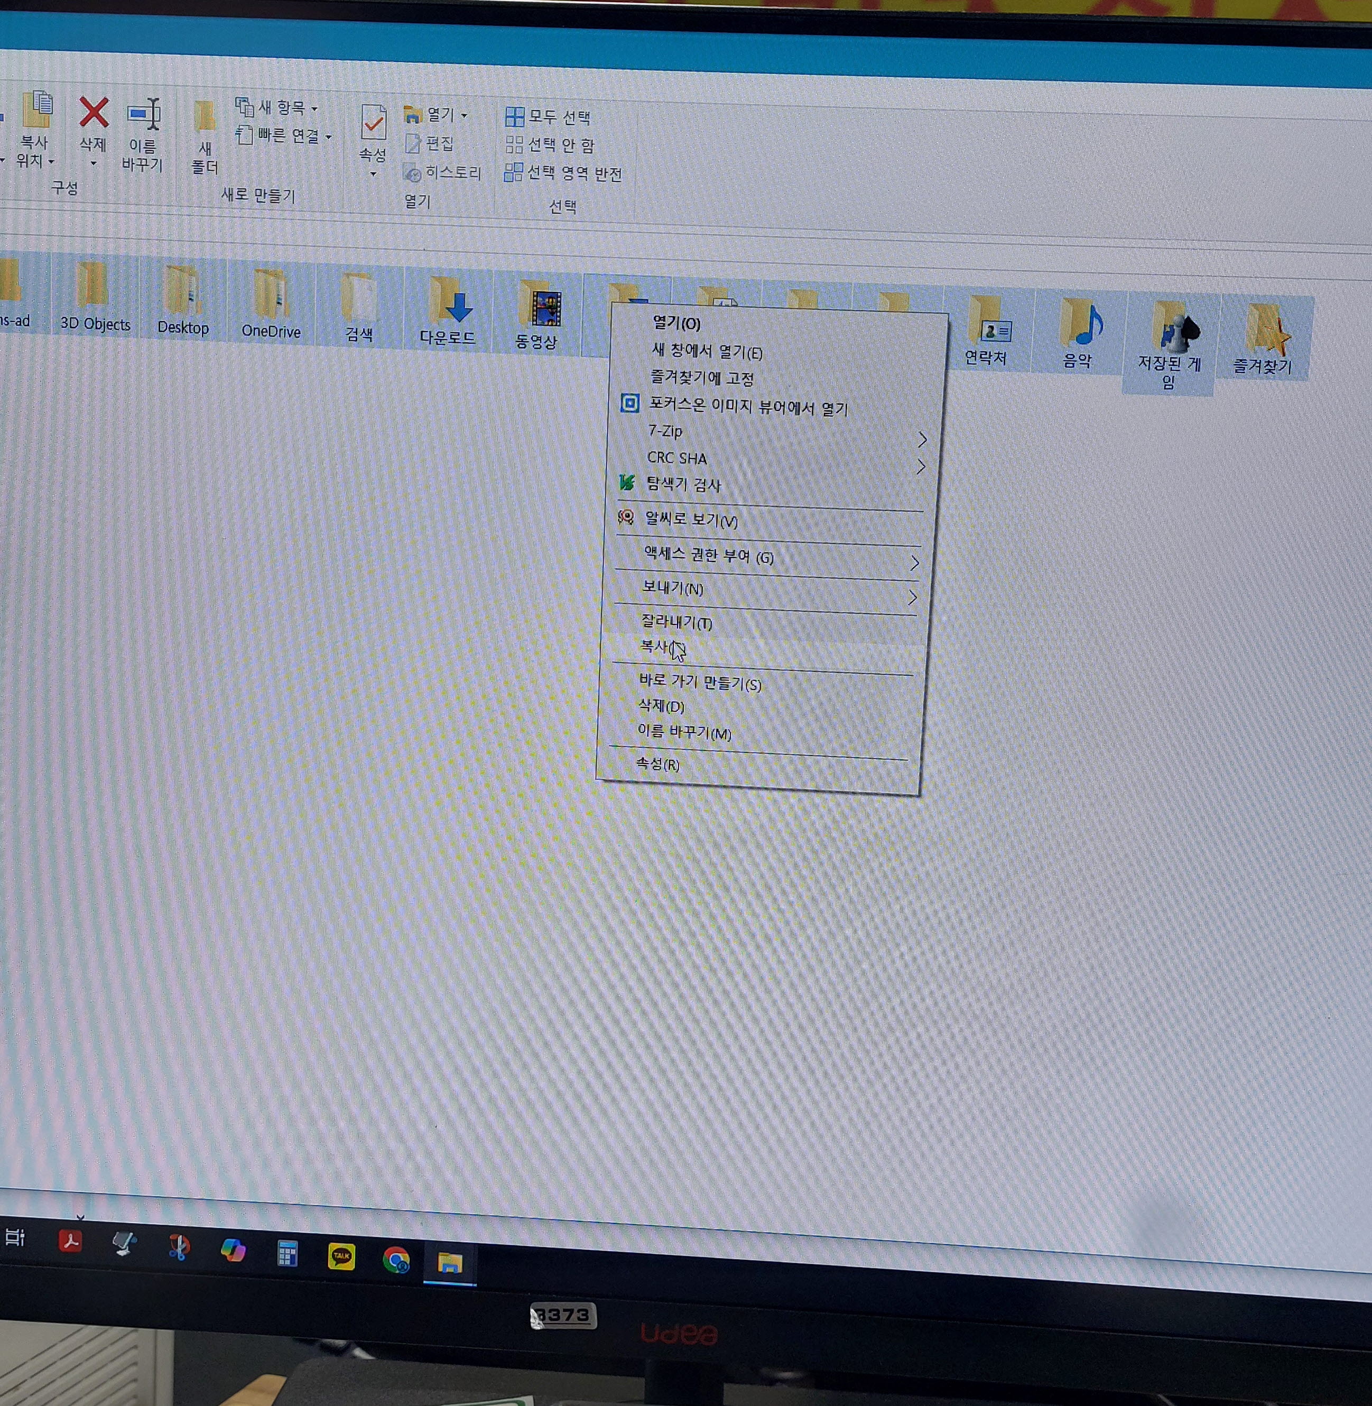Expand the 7-Zip submenu arrow
The height and width of the screenshot is (1406, 1372).
922,439
